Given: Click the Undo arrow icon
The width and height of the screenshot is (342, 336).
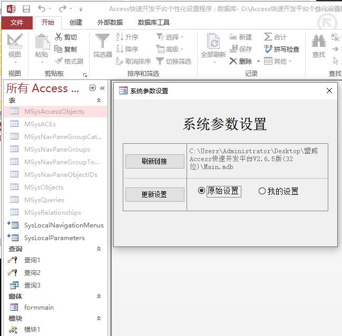Looking at the screenshot, I should pos(42,9).
